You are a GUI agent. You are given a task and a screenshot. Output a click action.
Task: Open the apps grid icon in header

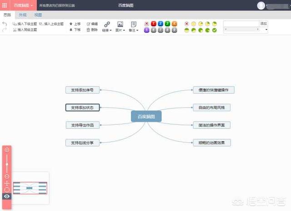(5, 5)
